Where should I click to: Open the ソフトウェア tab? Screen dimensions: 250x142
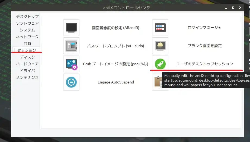(27, 23)
